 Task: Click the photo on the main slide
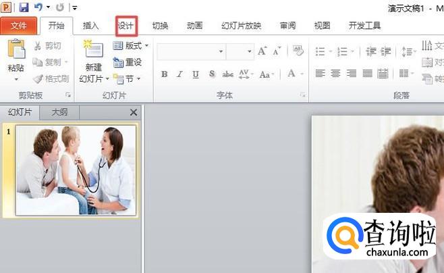[x=378, y=194]
